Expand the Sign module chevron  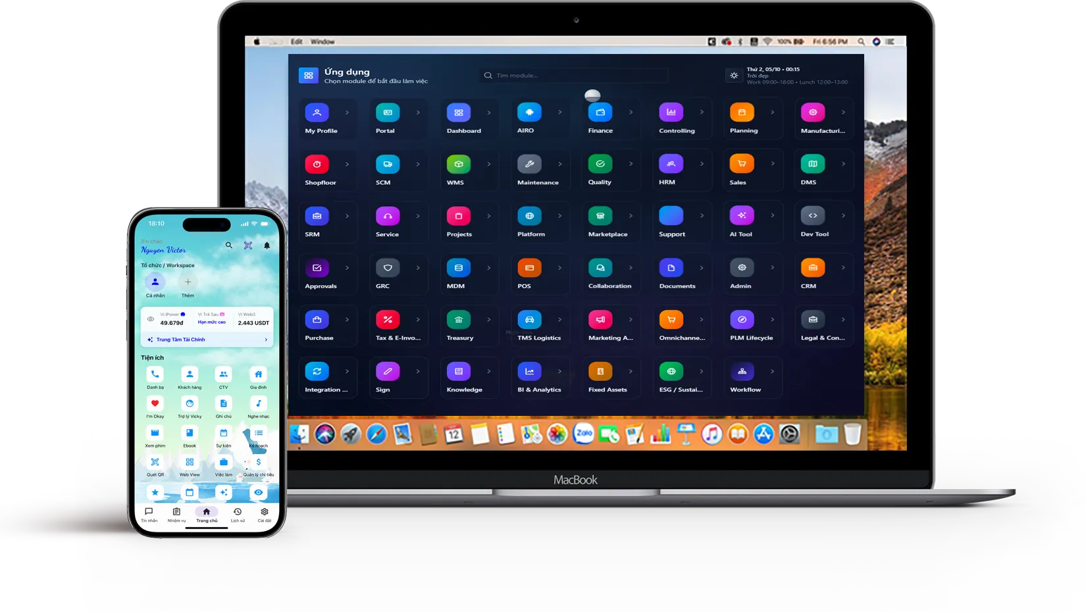418,372
